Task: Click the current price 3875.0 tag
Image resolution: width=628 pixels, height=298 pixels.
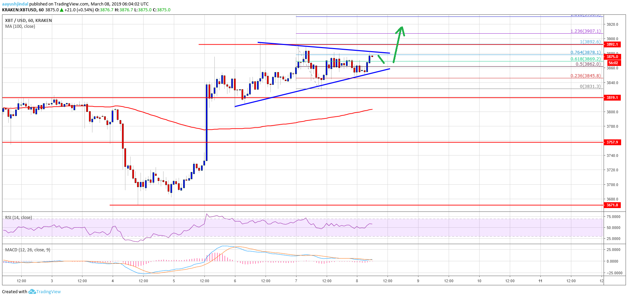Action: 612,57
